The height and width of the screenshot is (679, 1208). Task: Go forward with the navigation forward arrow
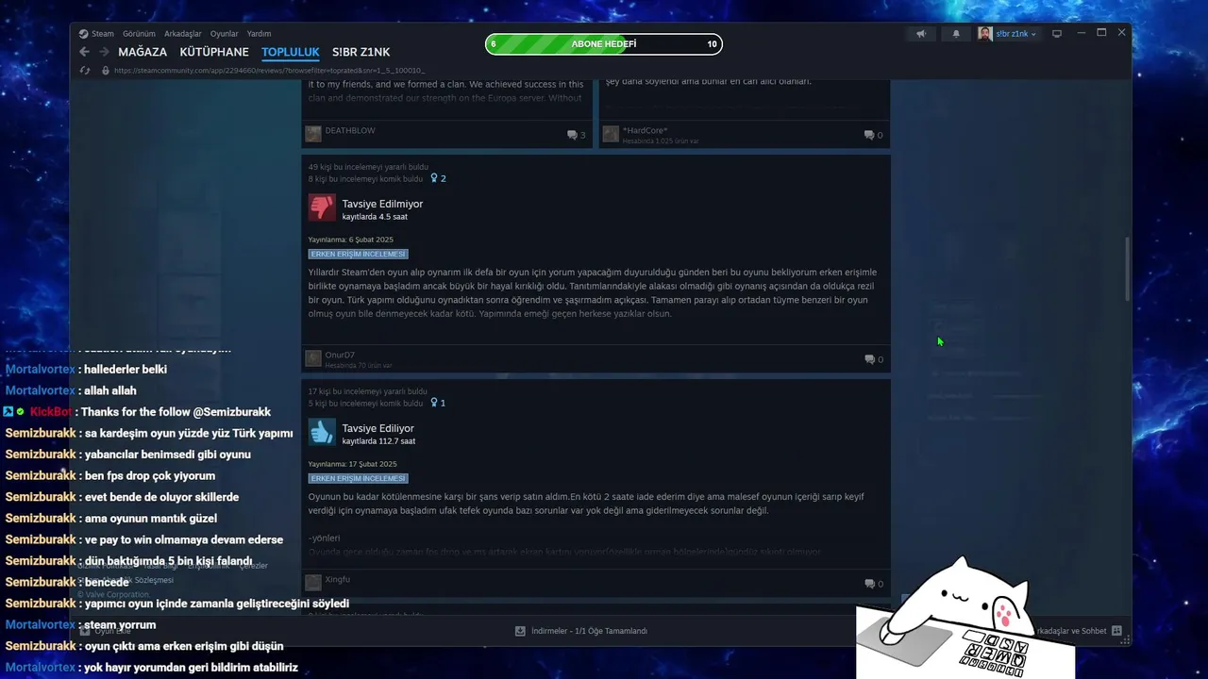pos(104,52)
